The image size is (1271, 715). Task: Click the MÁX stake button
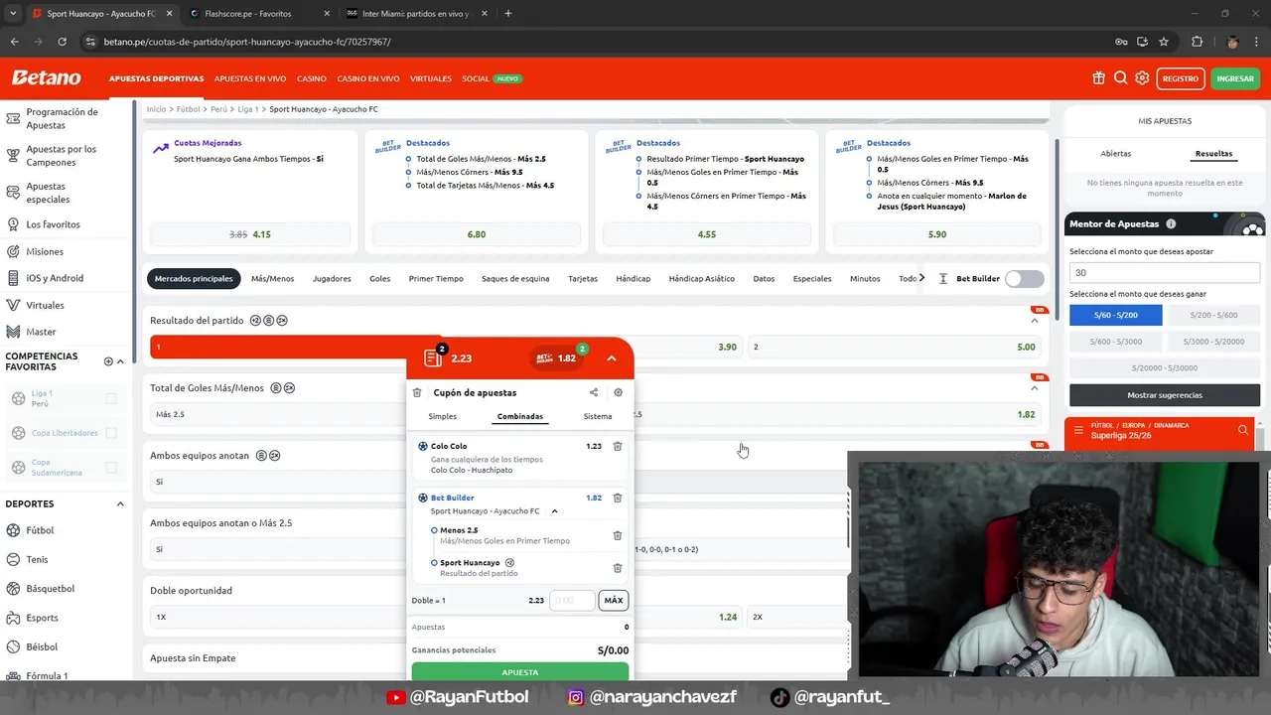tap(614, 600)
